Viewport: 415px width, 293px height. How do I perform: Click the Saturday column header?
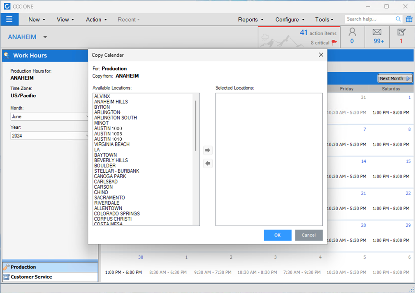(391, 89)
